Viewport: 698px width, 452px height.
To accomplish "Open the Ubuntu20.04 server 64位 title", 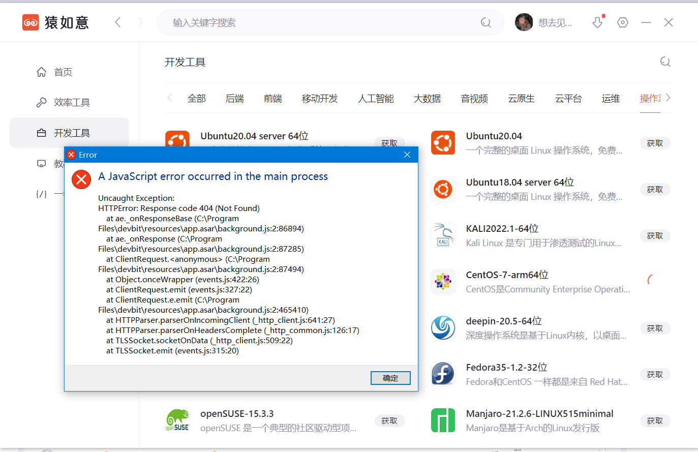I will [x=254, y=136].
